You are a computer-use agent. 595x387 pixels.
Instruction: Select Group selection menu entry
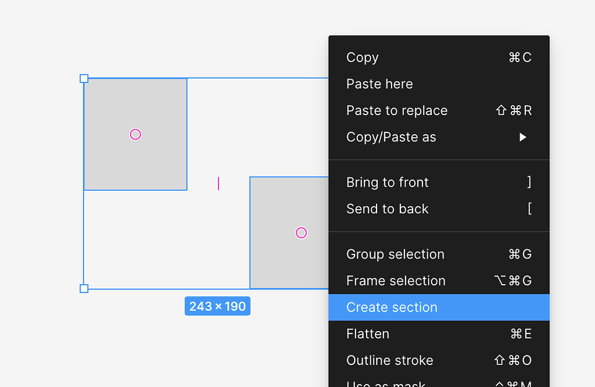click(x=395, y=255)
